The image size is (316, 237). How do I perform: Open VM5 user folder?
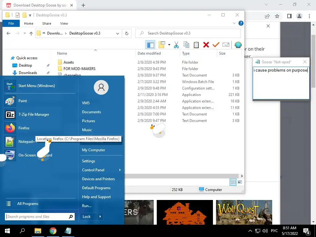point(86,103)
